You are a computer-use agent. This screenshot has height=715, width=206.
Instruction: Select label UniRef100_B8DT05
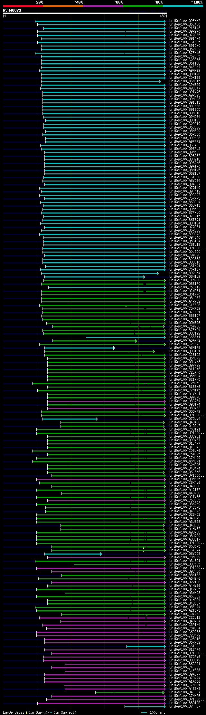185,703
